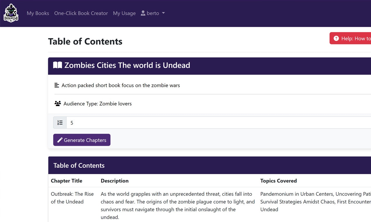Select the Outbreak: The Rise chapter row

pyautogui.click(x=210, y=205)
